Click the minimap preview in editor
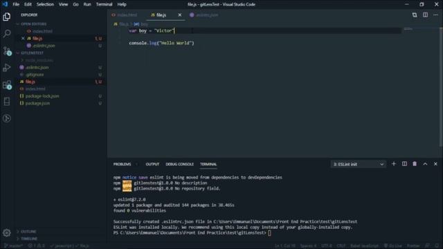Image resolution: width=443 pixels, height=249 pixels. [408, 29]
